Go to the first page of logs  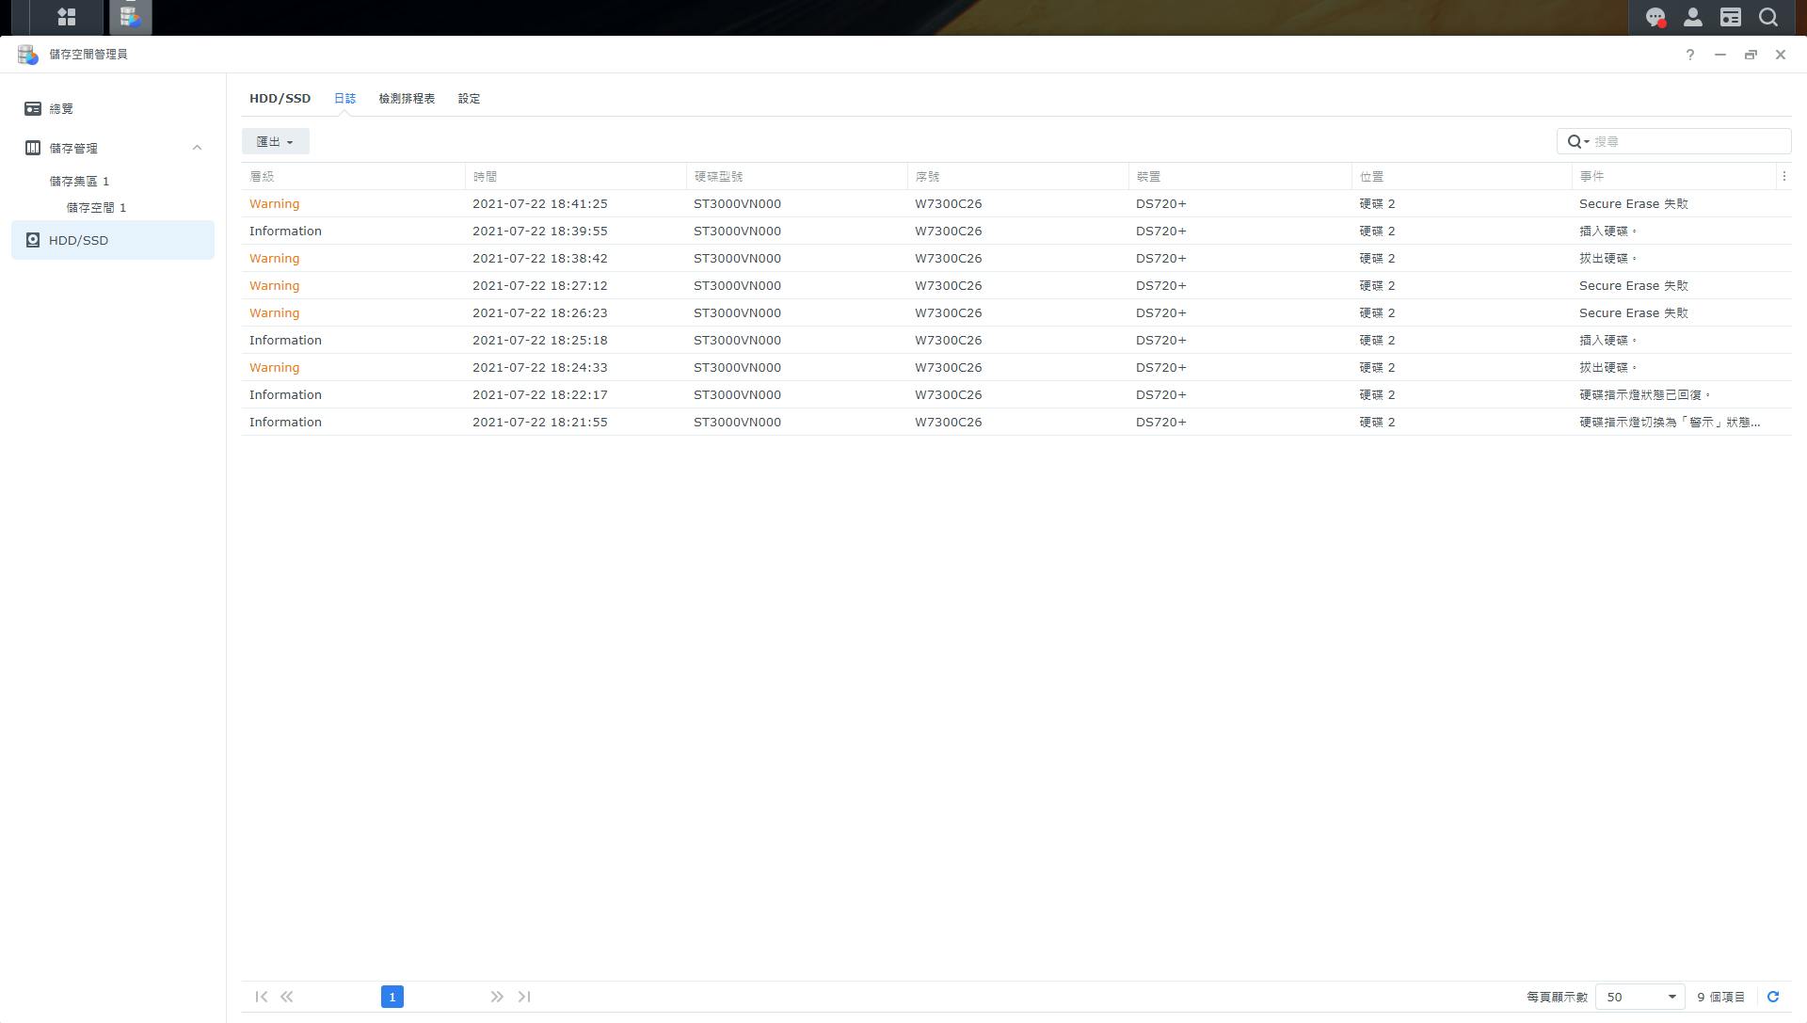(261, 997)
